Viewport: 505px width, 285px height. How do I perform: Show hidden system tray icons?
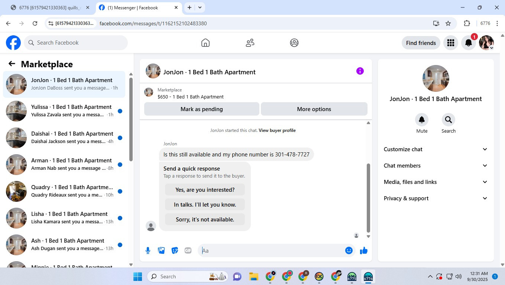(x=430, y=277)
